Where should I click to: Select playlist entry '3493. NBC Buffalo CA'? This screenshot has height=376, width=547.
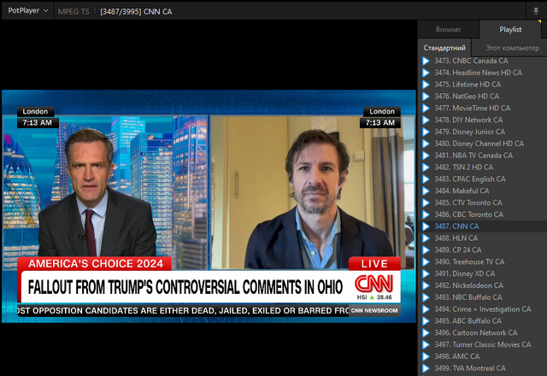(x=483, y=298)
